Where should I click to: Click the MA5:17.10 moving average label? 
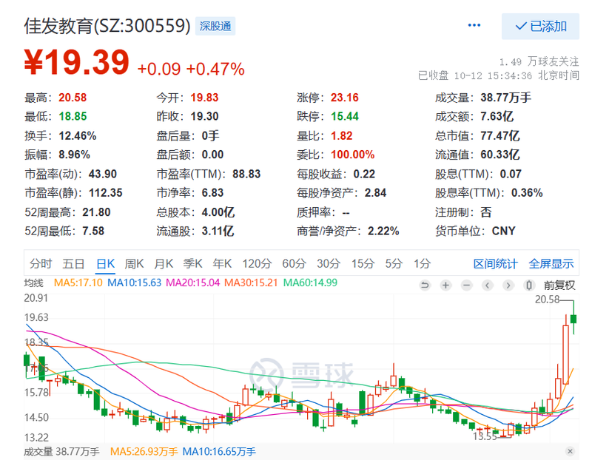point(78,283)
